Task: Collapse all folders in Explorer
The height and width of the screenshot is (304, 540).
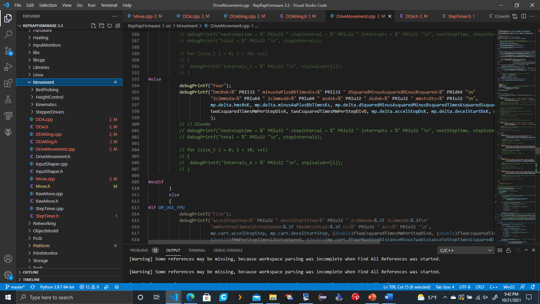Action: (x=118, y=26)
